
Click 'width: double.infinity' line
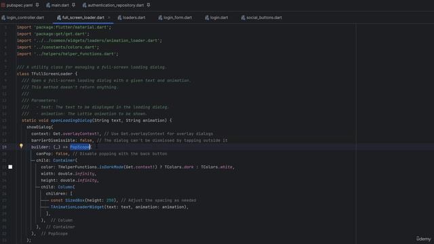click(x=68, y=174)
